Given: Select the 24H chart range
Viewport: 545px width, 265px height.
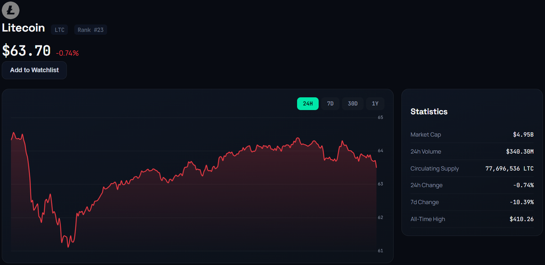Looking at the screenshot, I should [x=308, y=104].
